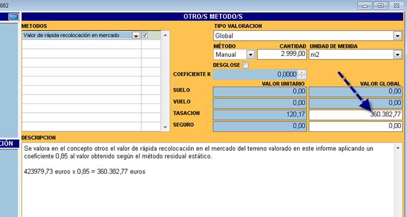Click Suelo valor global field
The width and height of the screenshot is (407, 217).
[356, 92]
